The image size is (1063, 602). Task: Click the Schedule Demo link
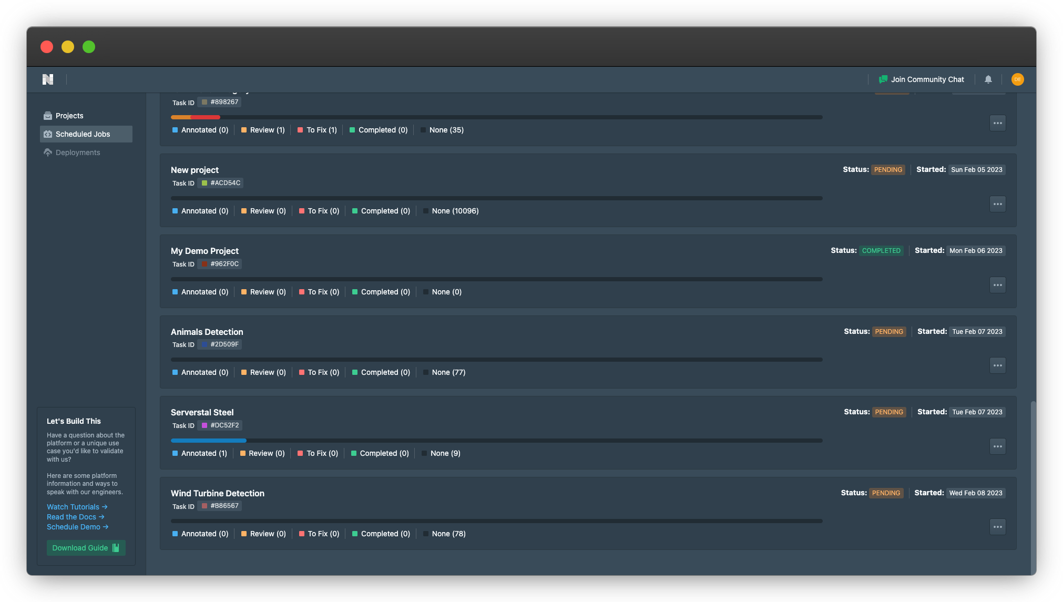click(78, 527)
